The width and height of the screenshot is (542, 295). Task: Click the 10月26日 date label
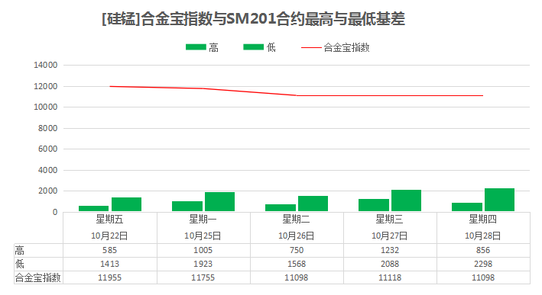click(x=297, y=236)
